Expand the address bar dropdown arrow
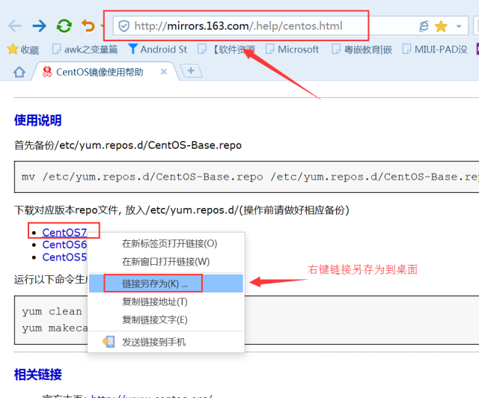 click(x=459, y=26)
